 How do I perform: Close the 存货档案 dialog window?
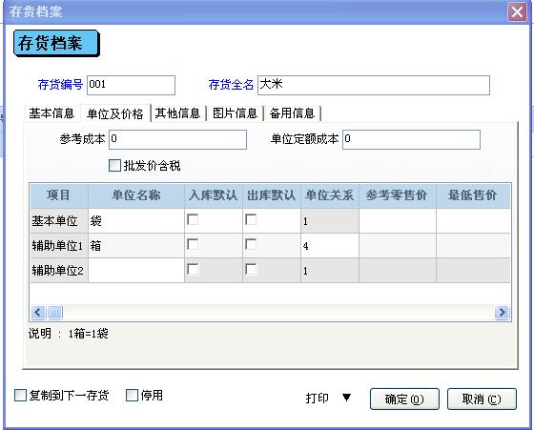[x=517, y=12]
